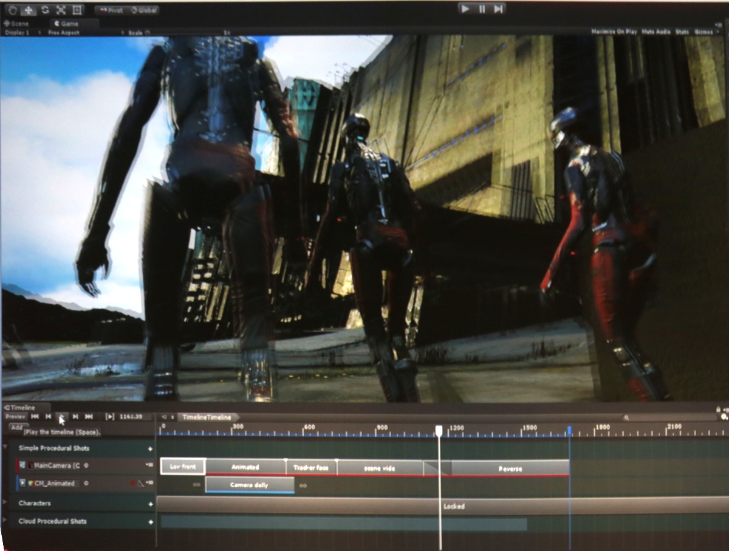Toggle the Global handle rotation button
Image resolution: width=729 pixels, height=551 pixels.
click(143, 10)
